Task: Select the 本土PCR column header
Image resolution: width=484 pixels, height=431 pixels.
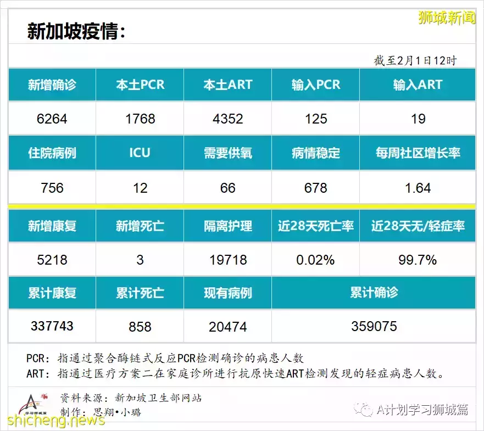Action: pos(140,85)
